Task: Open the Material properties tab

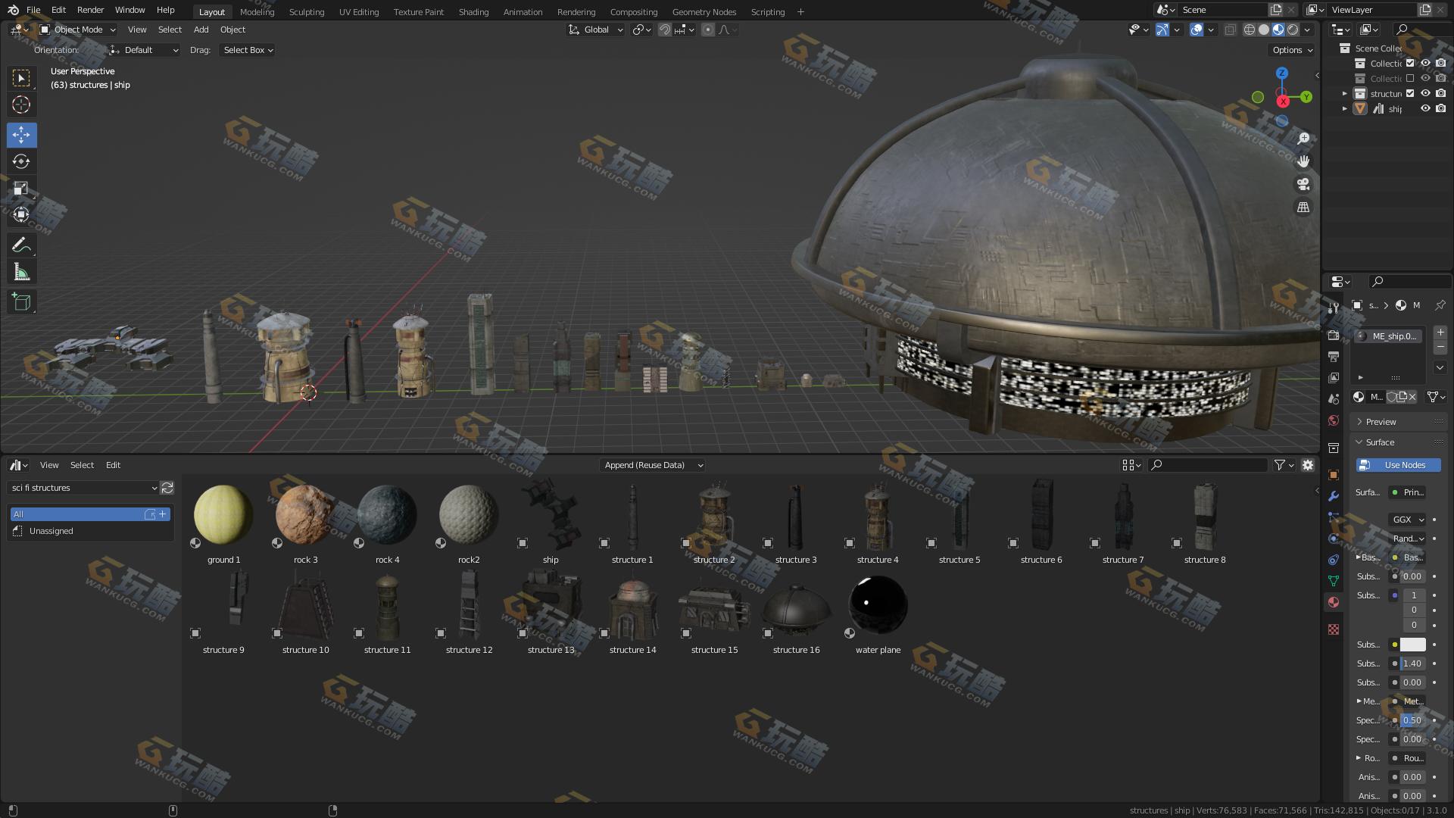Action: [x=1334, y=602]
